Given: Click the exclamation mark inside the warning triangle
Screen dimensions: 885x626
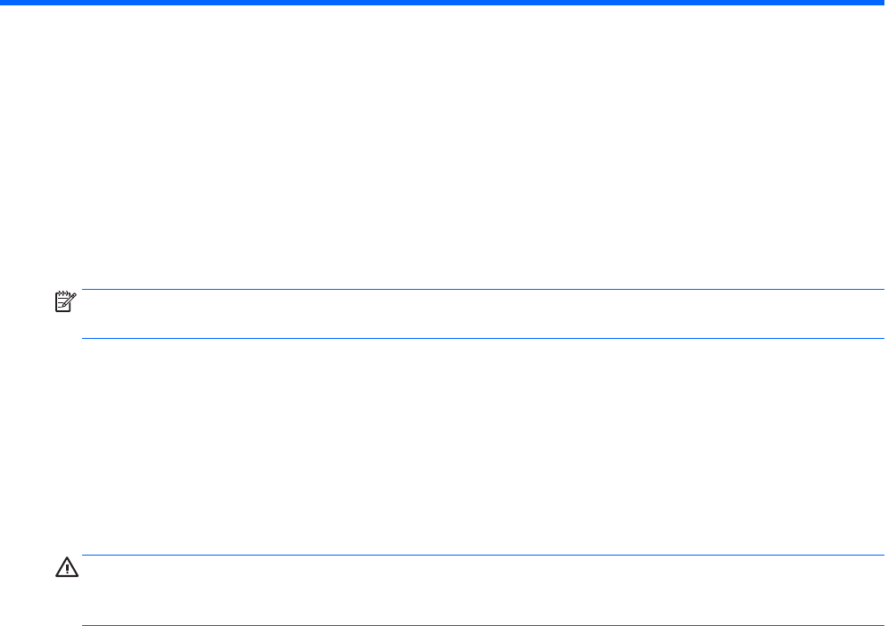Looking at the screenshot, I should 67,569.
